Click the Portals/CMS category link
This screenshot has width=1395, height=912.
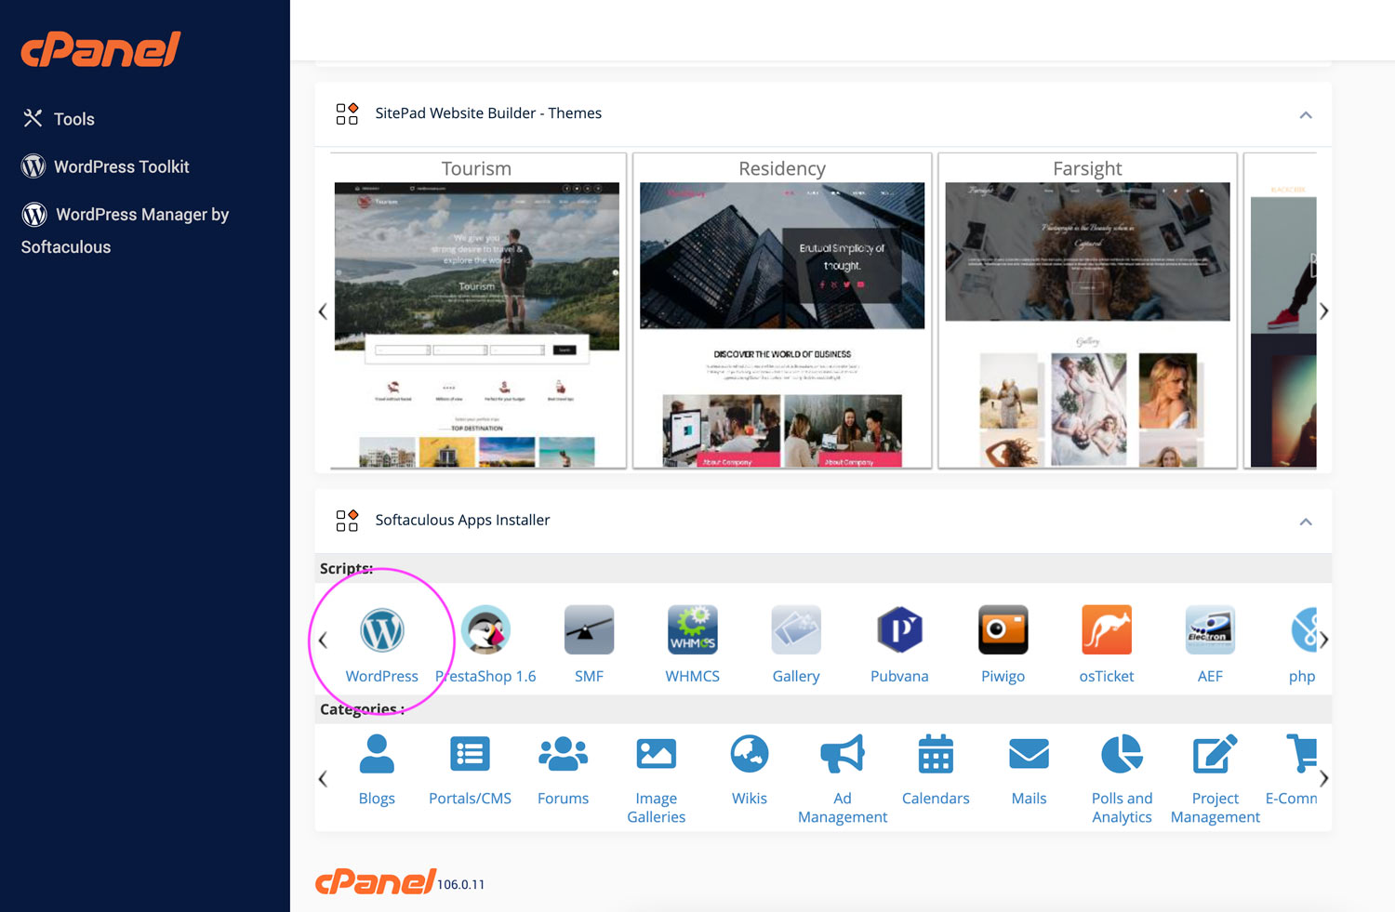[470, 798]
